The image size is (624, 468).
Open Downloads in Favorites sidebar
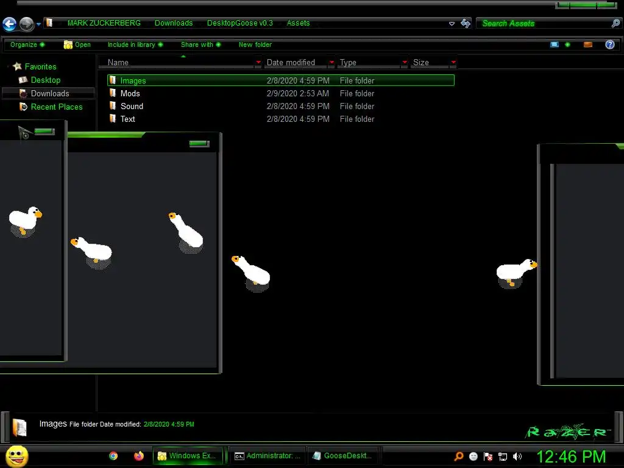50,93
